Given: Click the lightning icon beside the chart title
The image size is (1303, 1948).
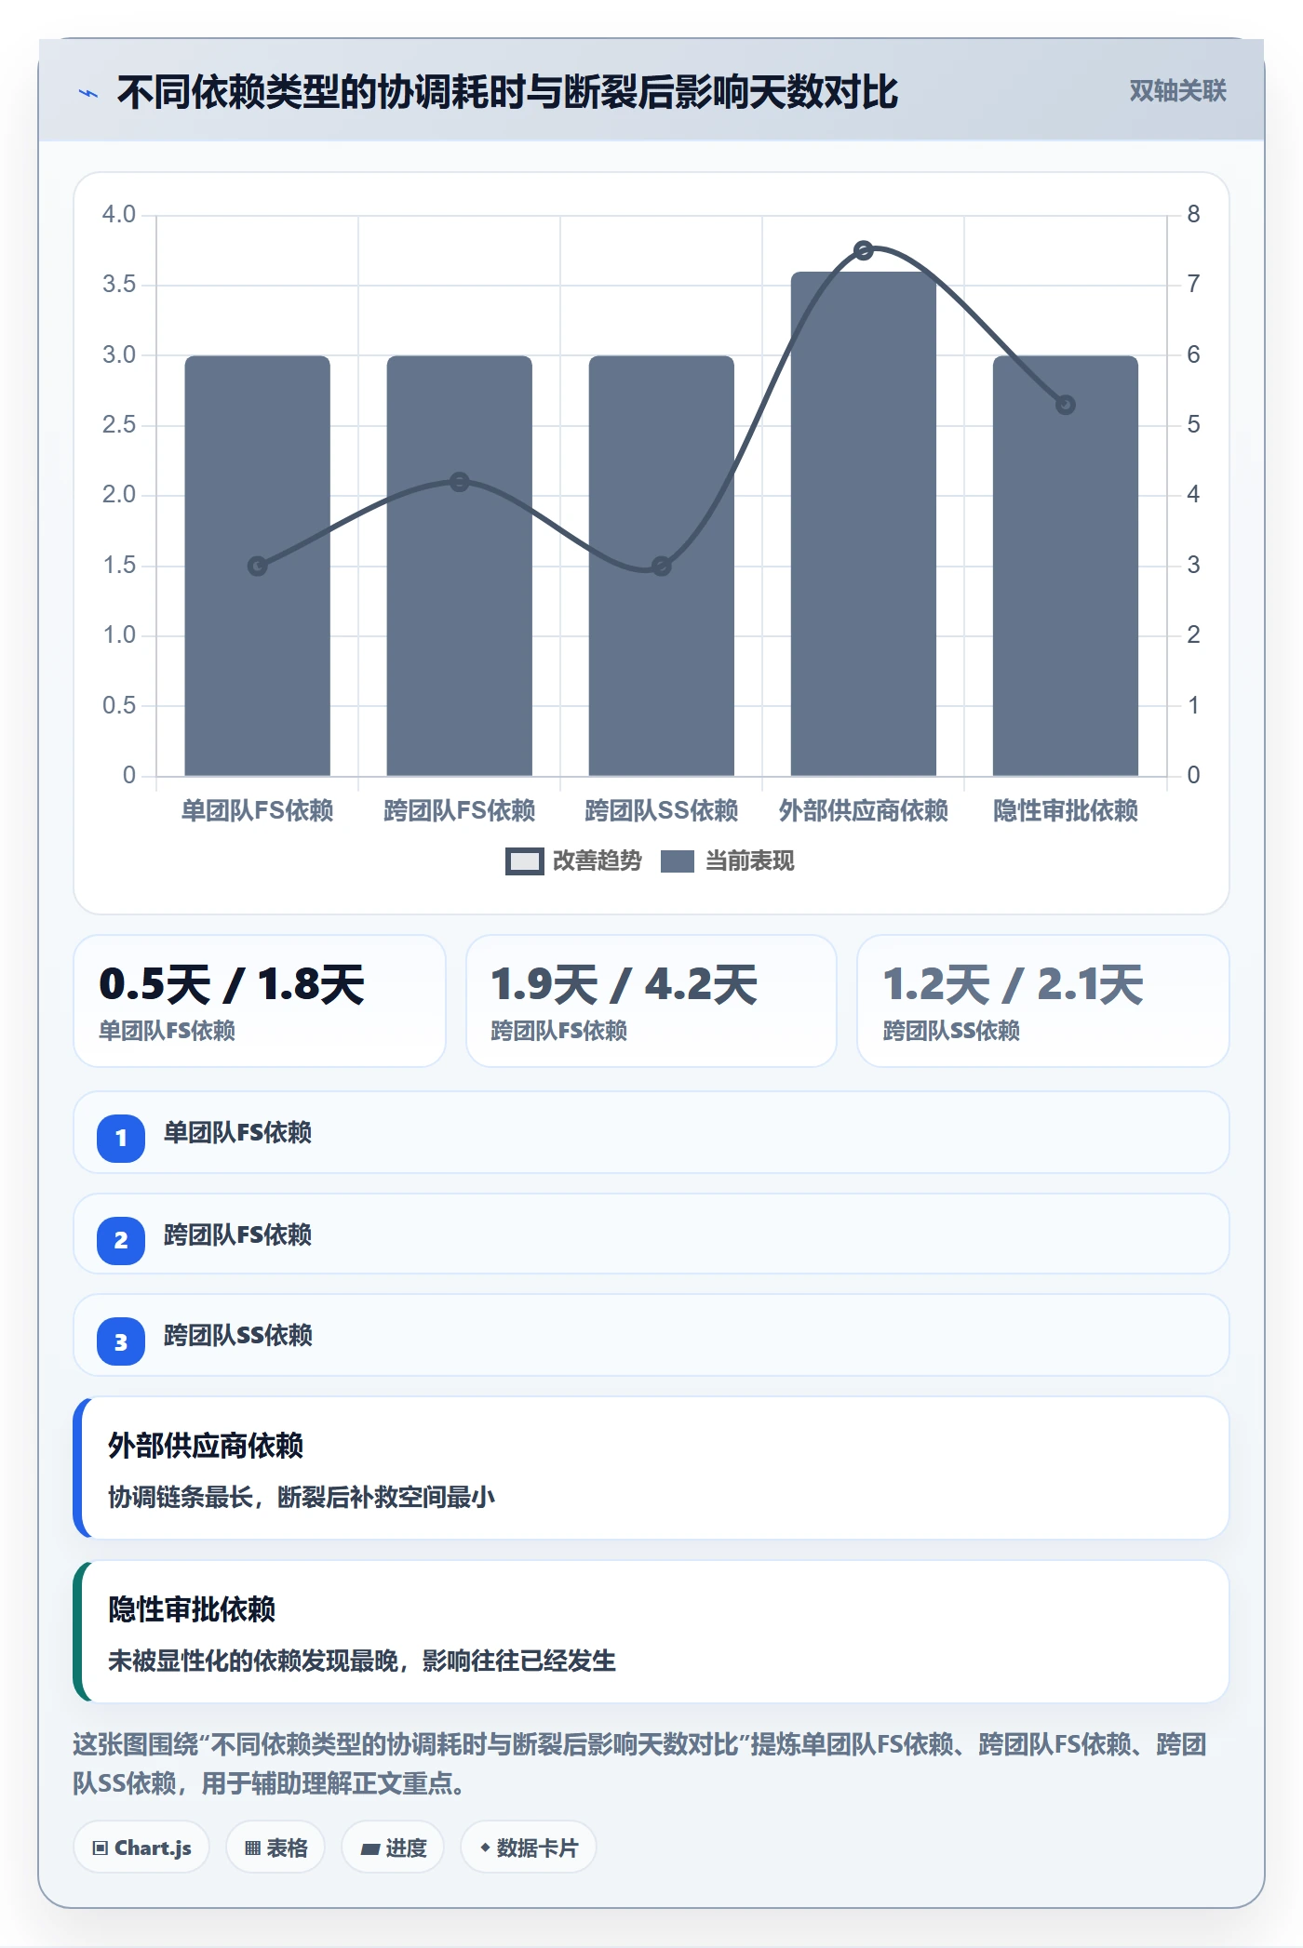Looking at the screenshot, I should point(88,93).
